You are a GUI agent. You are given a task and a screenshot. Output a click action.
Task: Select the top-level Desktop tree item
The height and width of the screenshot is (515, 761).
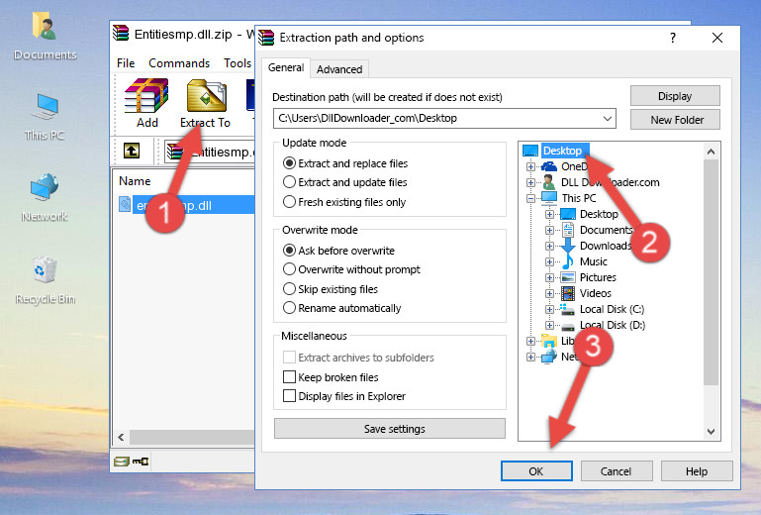(x=562, y=151)
